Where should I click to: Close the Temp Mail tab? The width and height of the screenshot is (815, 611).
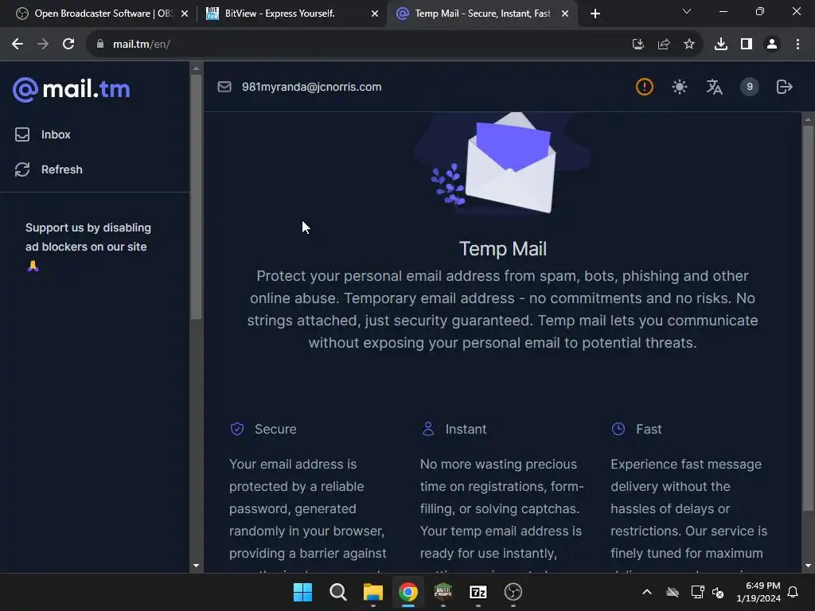565,14
